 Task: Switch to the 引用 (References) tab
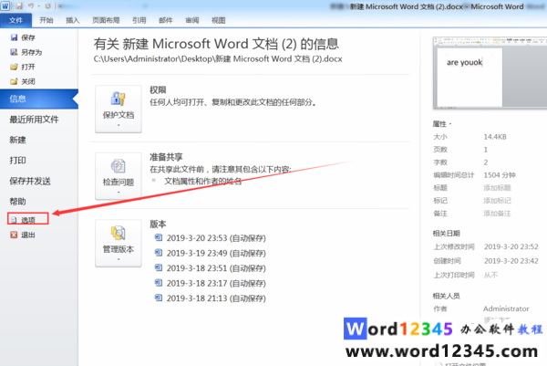pyautogui.click(x=139, y=20)
